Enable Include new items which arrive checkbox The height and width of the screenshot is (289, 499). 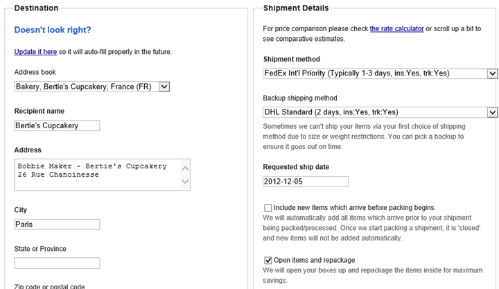click(268, 208)
